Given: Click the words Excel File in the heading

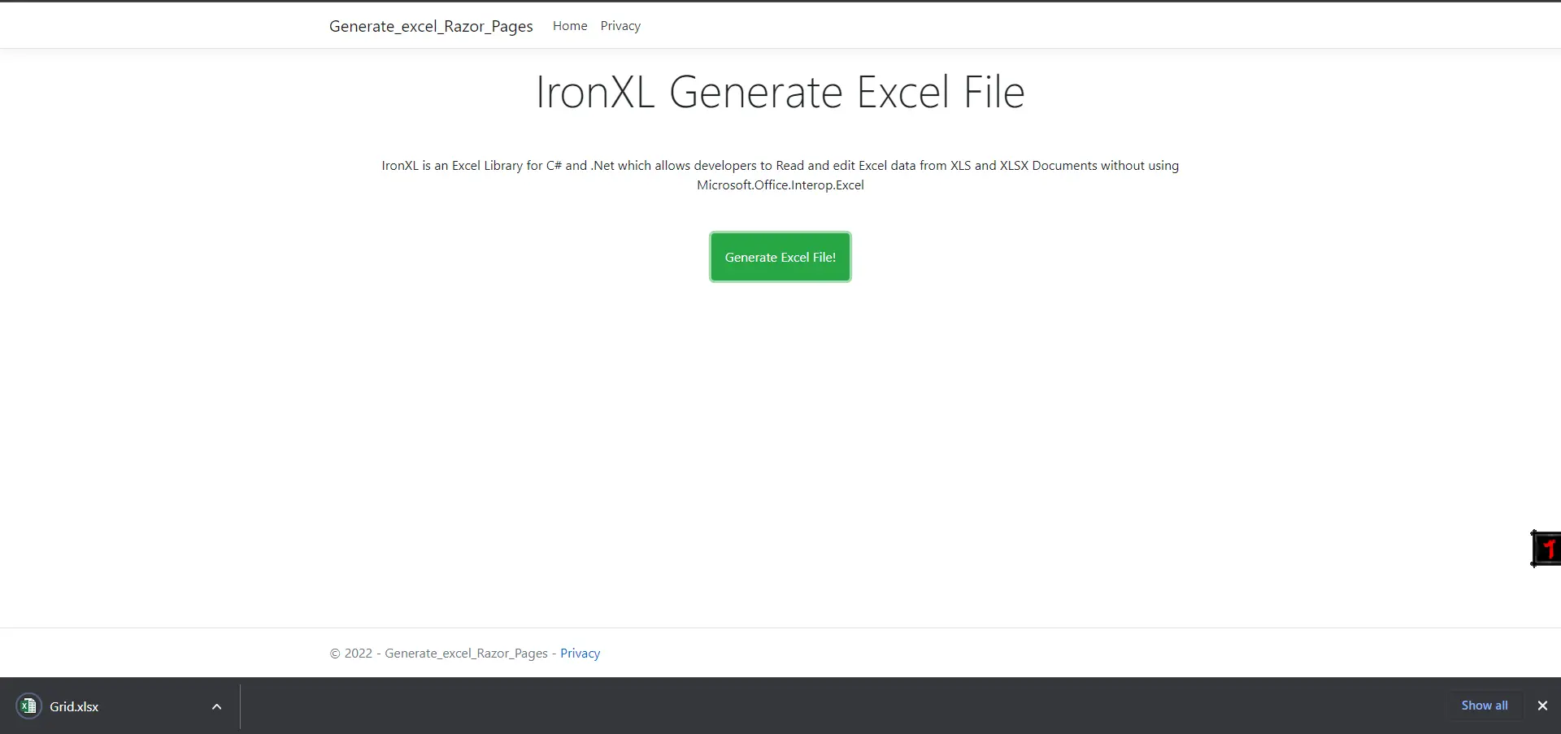Looking at the screenshot, I should pyautogui.click(x=940, y=92).
